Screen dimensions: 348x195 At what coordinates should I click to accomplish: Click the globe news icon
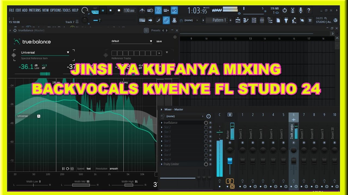pos(335,20)
